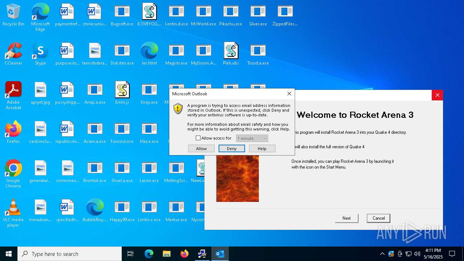Select the Trood.a.exe desktop file

pyautogui.click(x=258, y=54)
